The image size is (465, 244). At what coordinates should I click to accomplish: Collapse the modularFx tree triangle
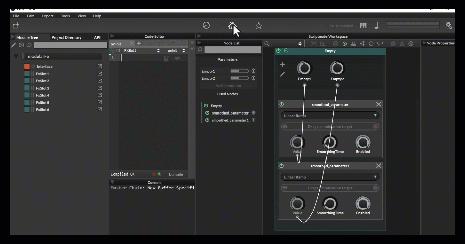point(16,56)
